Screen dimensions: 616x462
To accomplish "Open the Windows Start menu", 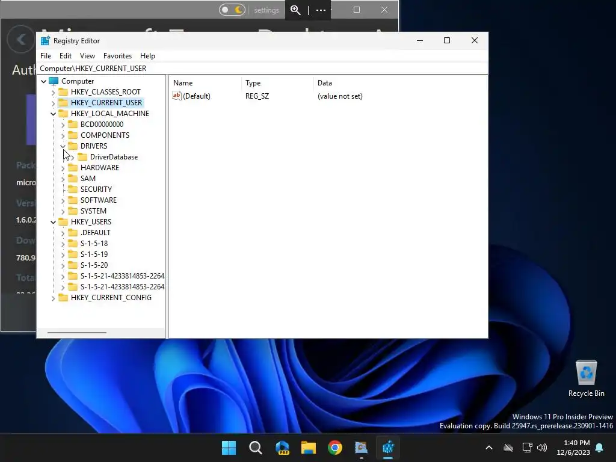I will tap(229, 448).
